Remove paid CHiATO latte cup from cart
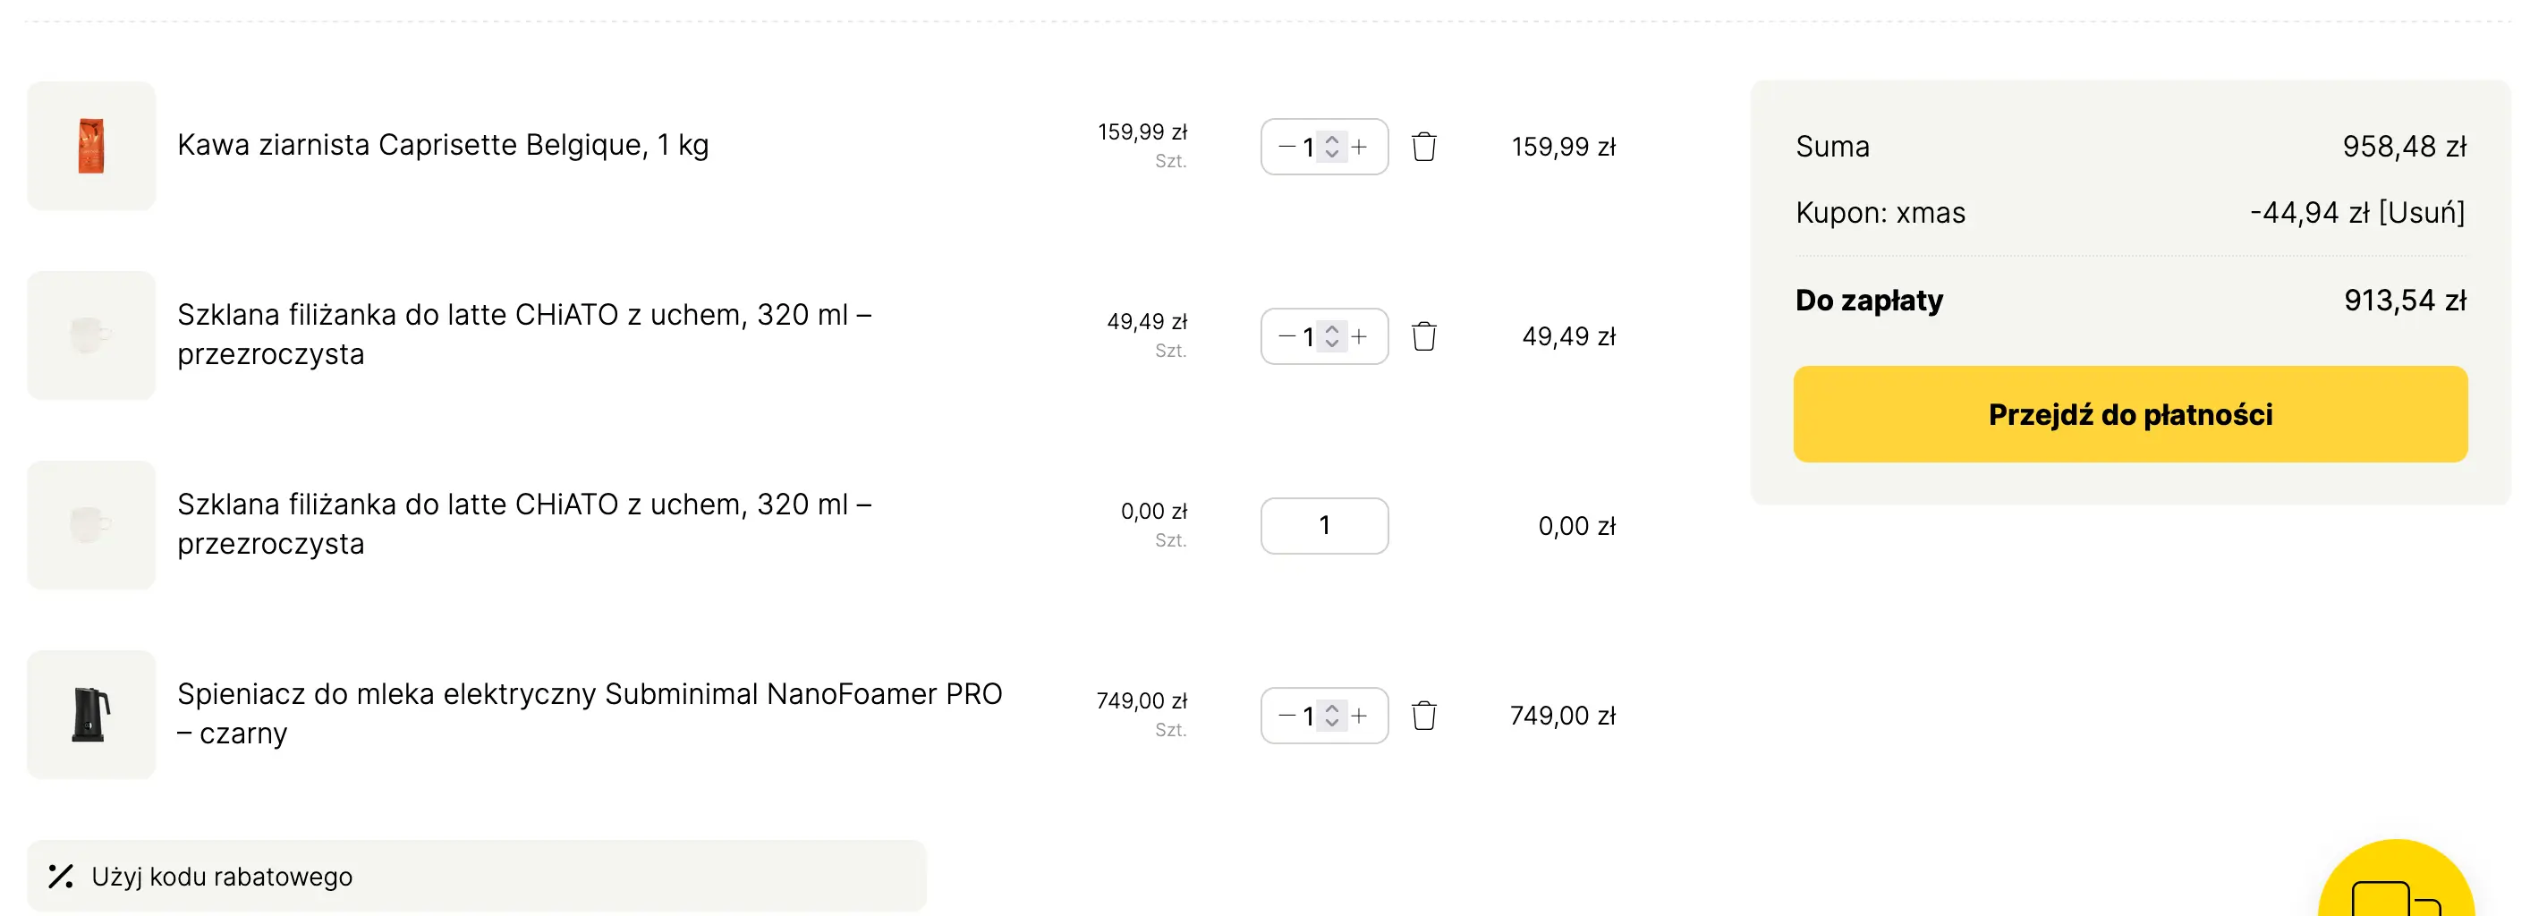The height and width of the screenshot is (916, 2530). click(1423, 336)
